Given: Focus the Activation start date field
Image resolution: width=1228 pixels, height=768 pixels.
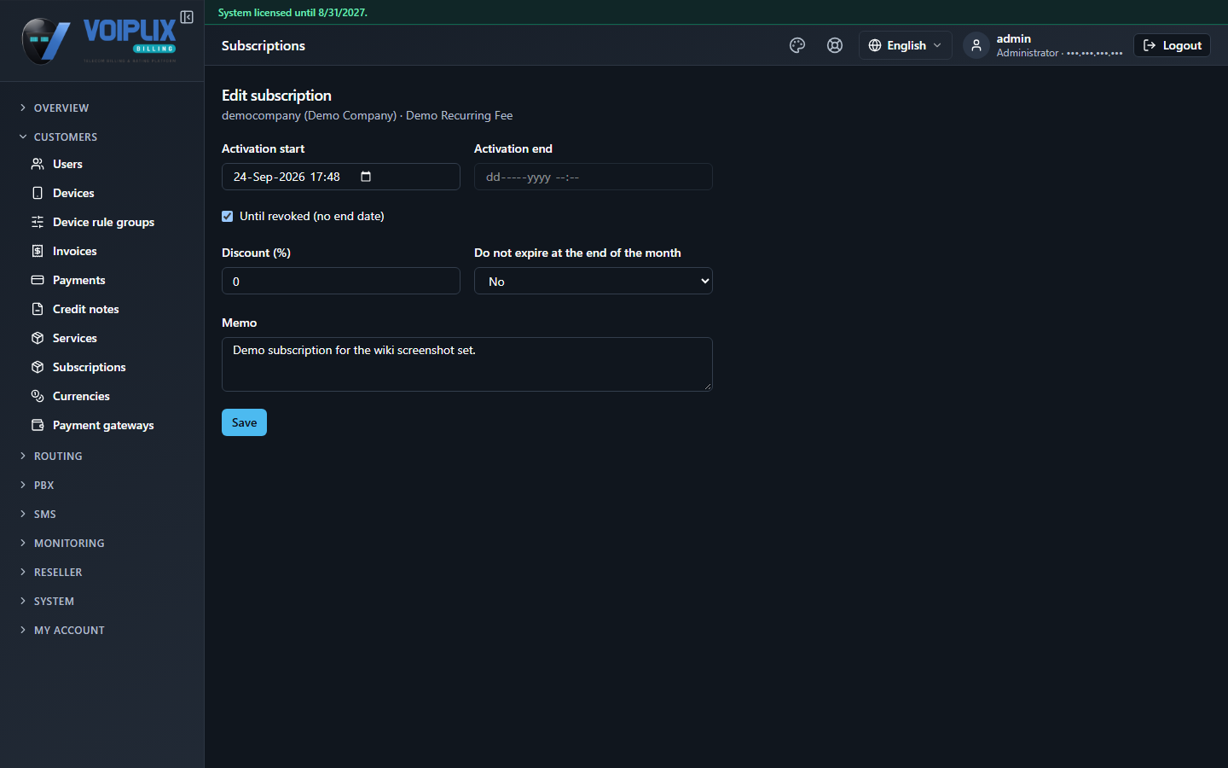Looking at the screenshot, I should pos(341,177).
